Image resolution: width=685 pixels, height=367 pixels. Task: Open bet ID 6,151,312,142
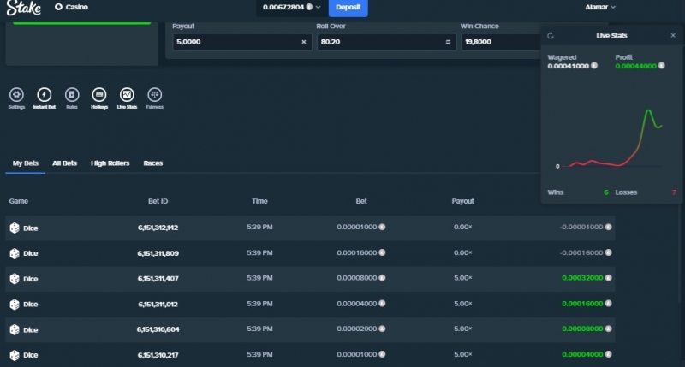(x=158, y=228)
